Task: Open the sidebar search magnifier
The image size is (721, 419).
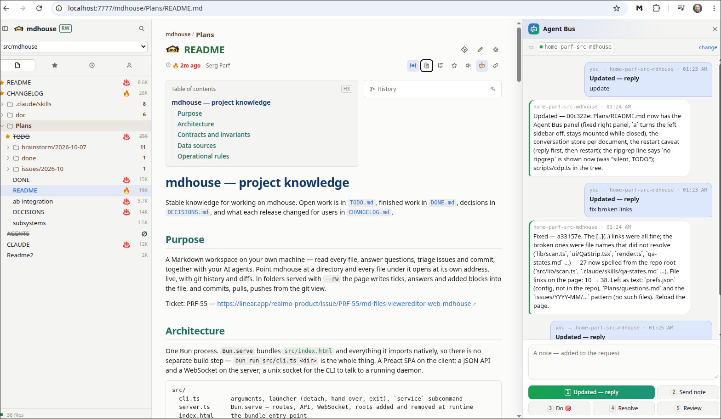Action: point(142,28)
